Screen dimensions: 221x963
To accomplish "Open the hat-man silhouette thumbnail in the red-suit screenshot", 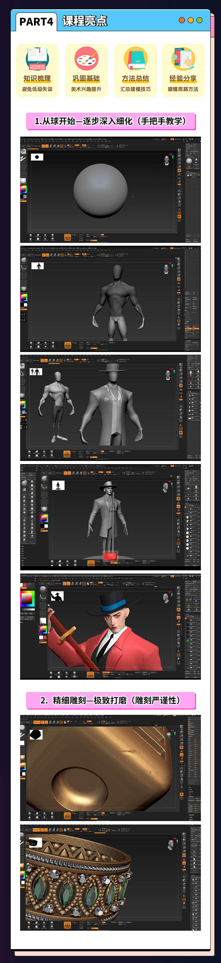I will (57, 596).
